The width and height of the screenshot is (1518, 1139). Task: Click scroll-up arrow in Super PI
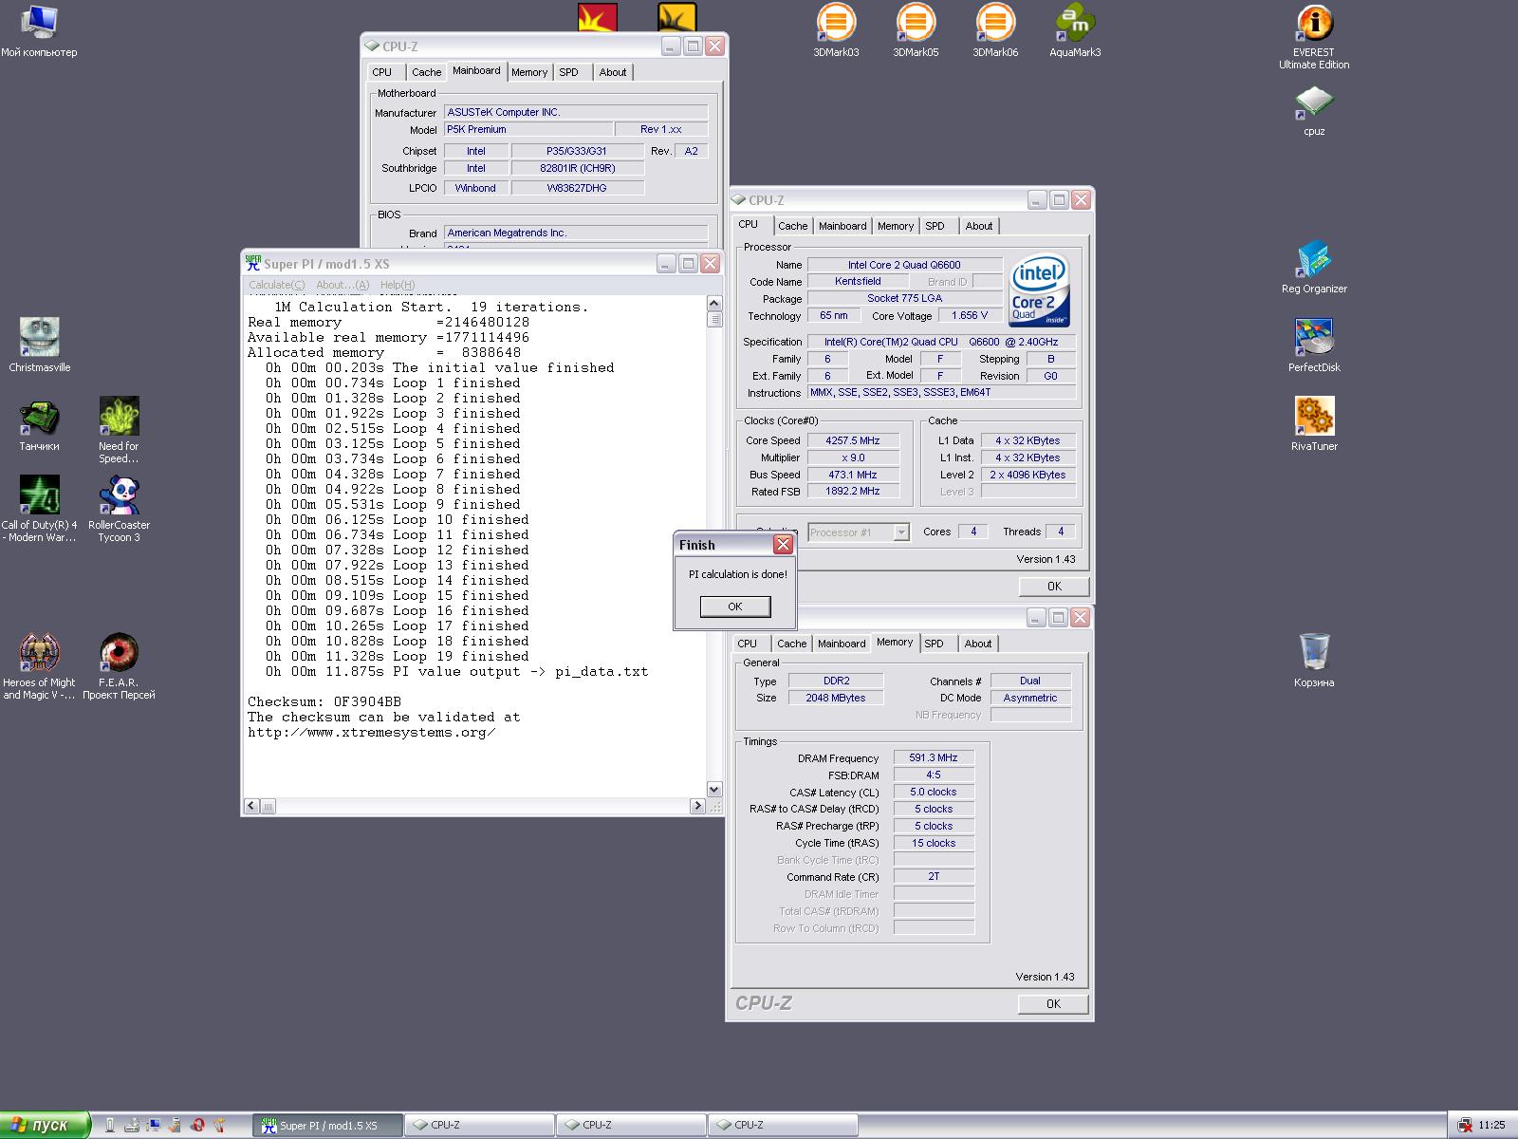coord(714,303)
